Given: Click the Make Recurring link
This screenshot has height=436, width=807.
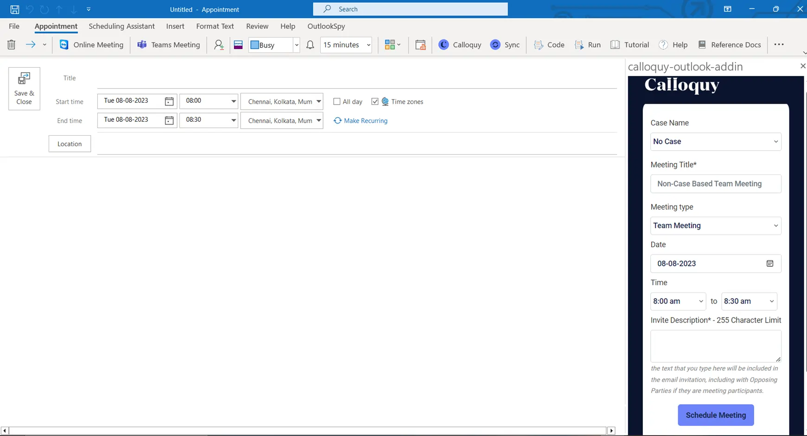Looking at the screenshot, I should pos(361,120).
